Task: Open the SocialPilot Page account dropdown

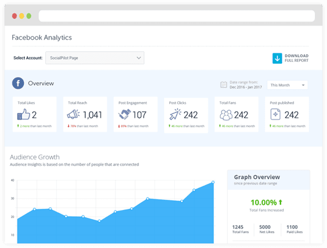Action: [95, 58]
